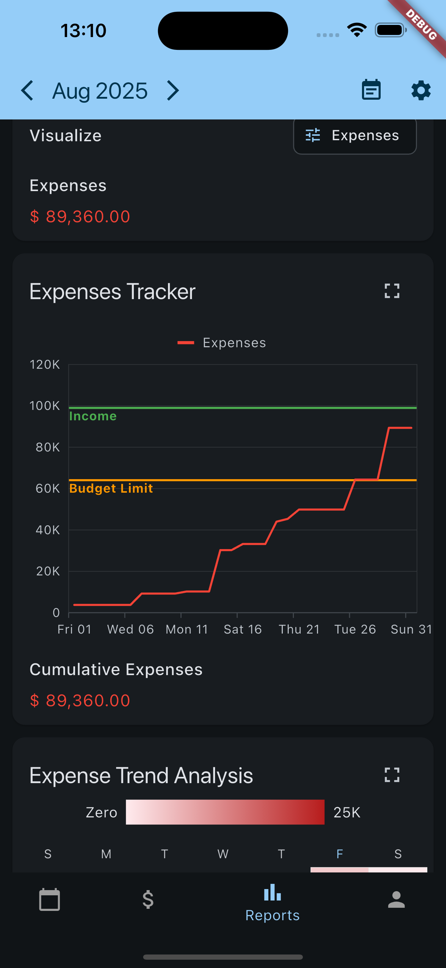The width and height of the screenshot is (446, 968).
Task: Expand the Expenses Tracker chart to fullscreen
Action: (392, 291)
